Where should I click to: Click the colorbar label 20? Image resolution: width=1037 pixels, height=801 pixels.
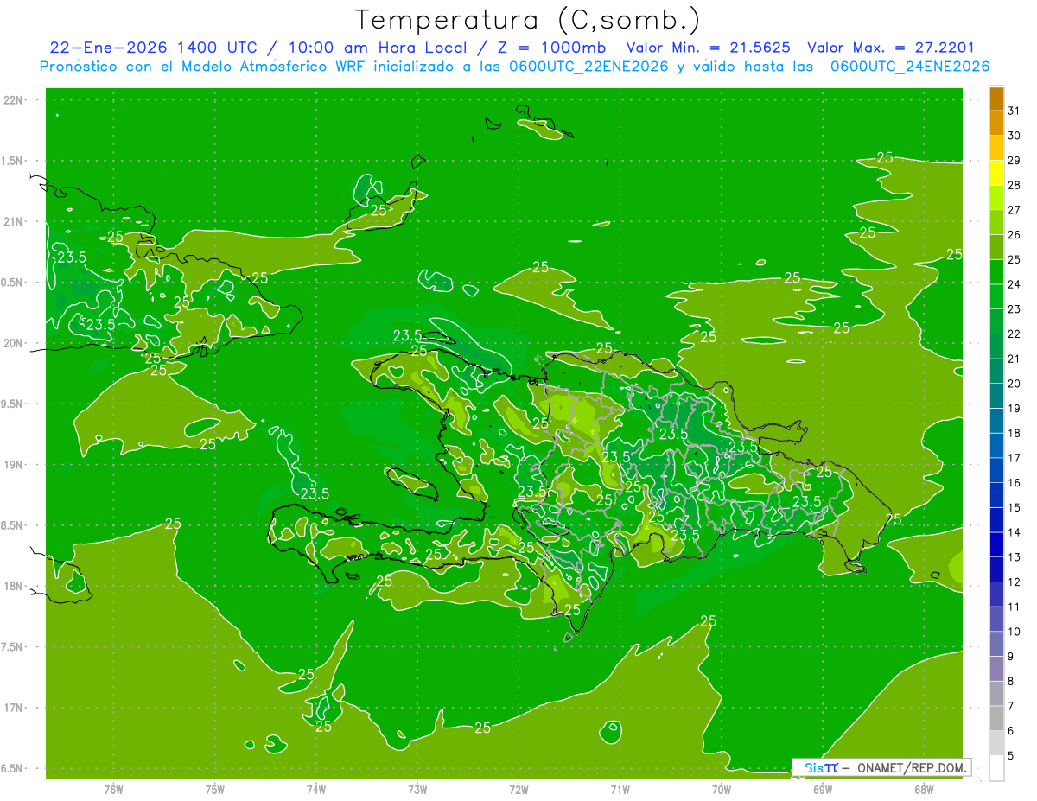[1014, 384]
